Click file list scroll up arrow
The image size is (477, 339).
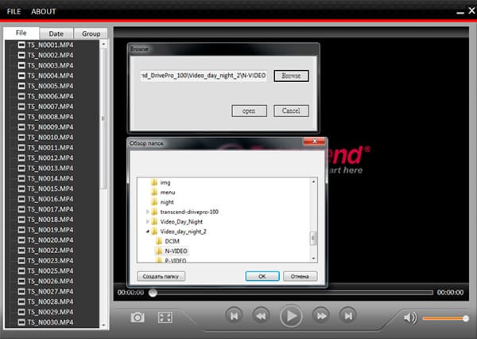[103, 45]
